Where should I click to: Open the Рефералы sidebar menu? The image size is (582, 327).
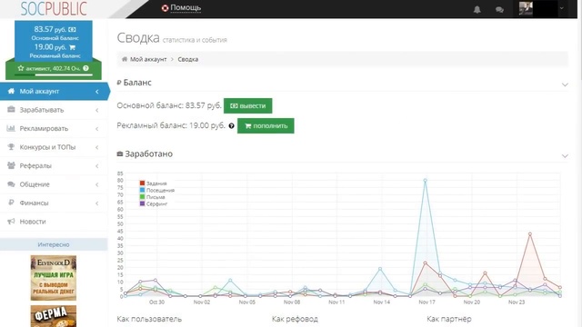click(54, 165)
